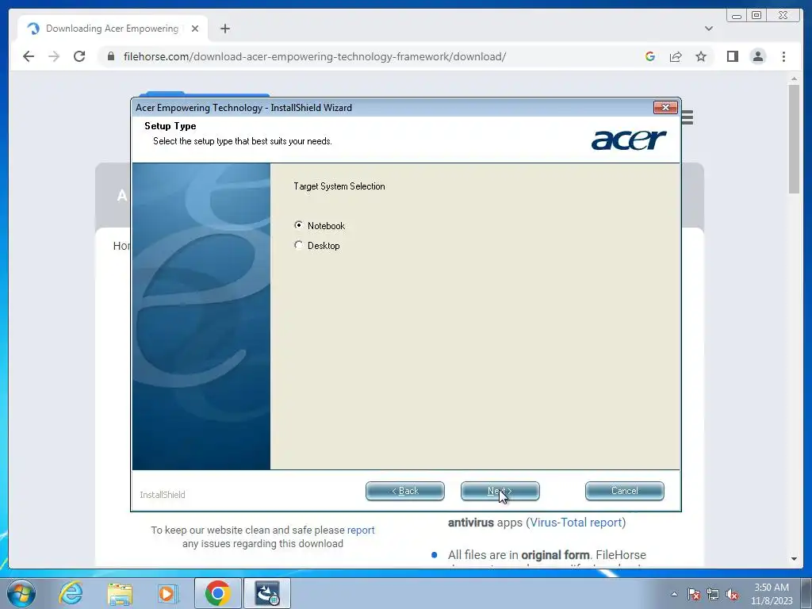Open the Windows Start menu
Screen dimensions: 812x609
[21, 593]
